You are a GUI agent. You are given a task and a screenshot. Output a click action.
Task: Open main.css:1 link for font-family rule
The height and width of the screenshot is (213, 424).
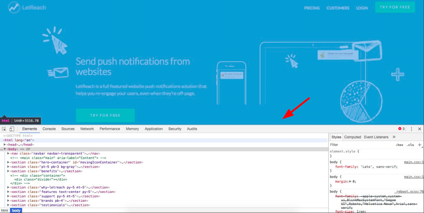point(414,162)
